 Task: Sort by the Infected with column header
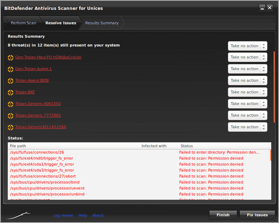159,146
